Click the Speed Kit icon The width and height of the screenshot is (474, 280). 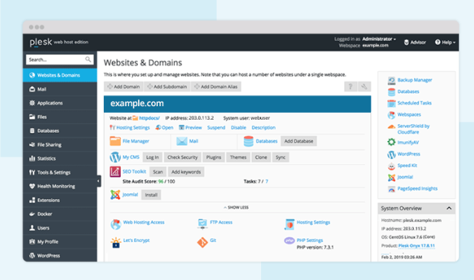click(392, 166)
